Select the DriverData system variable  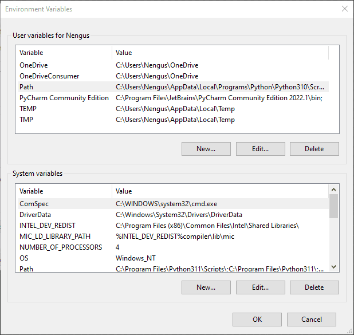tap(174, 214)
